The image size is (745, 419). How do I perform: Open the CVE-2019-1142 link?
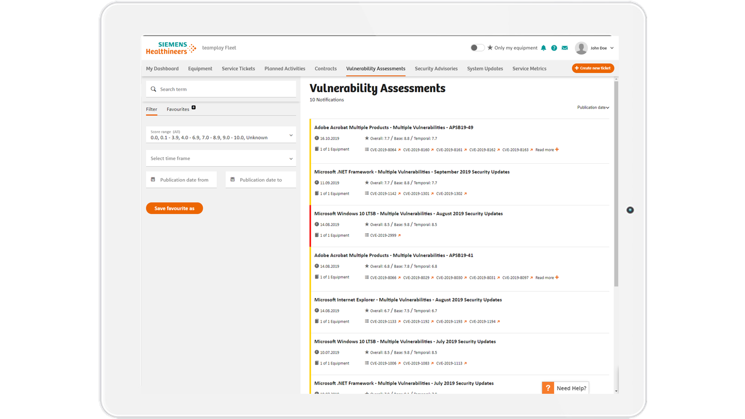[383, 194]
